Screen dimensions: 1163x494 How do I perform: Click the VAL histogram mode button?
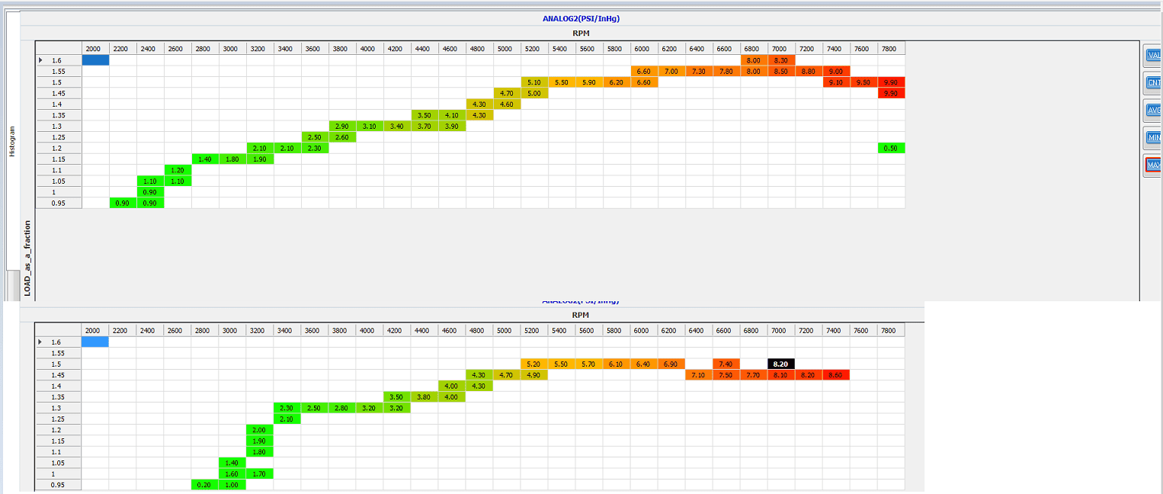click(x=1153, y=54)
